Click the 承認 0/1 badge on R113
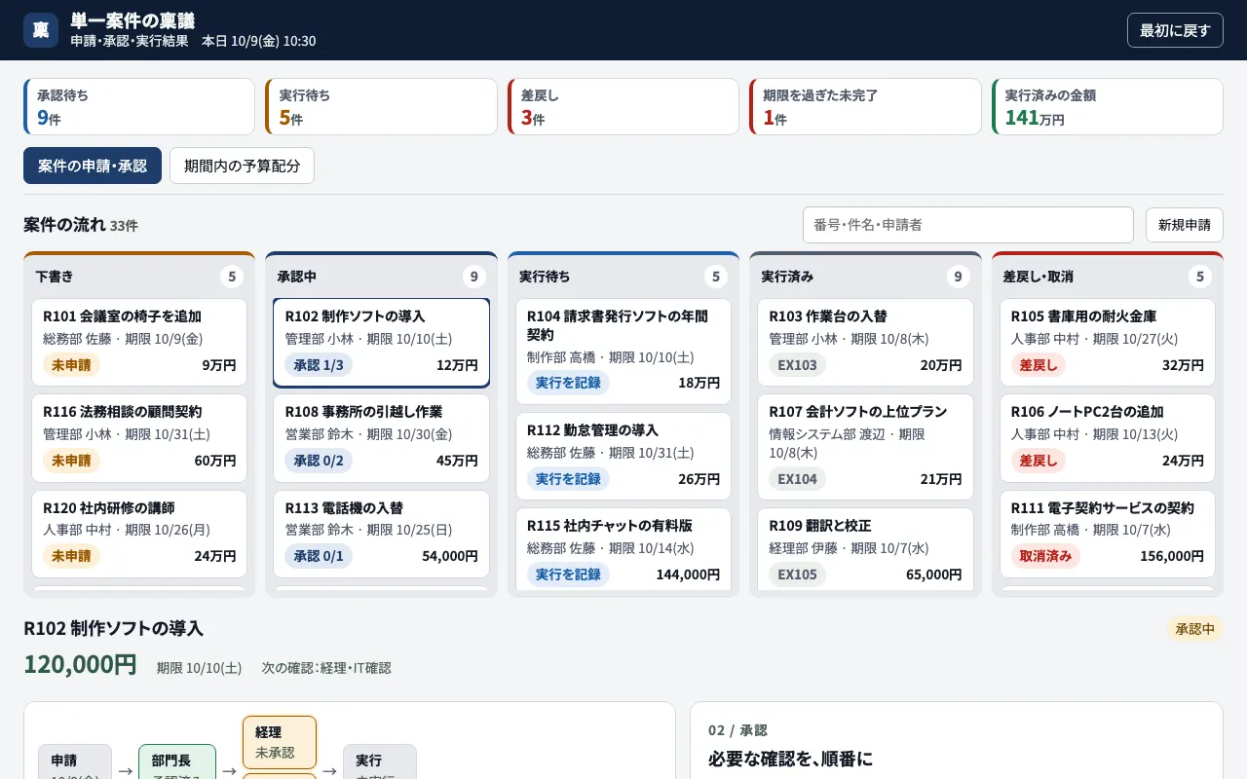The width and height of the screenshot is (1247, 779). [x=319, y=556]
